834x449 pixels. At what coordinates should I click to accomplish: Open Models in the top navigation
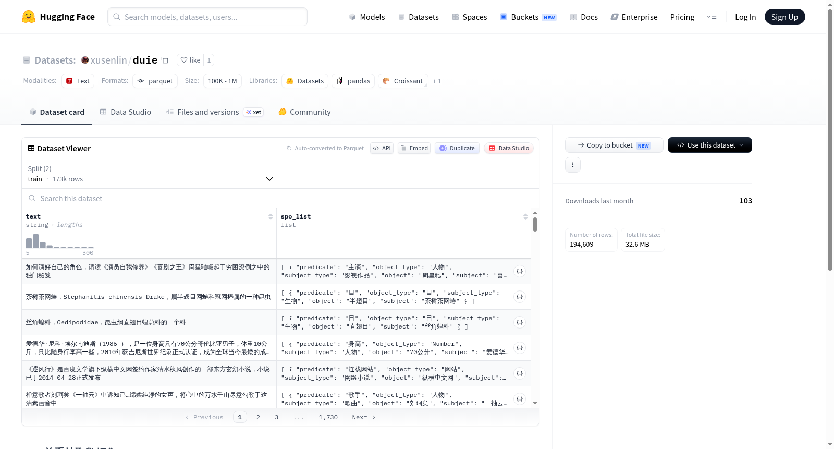click(x=367, y=17)
